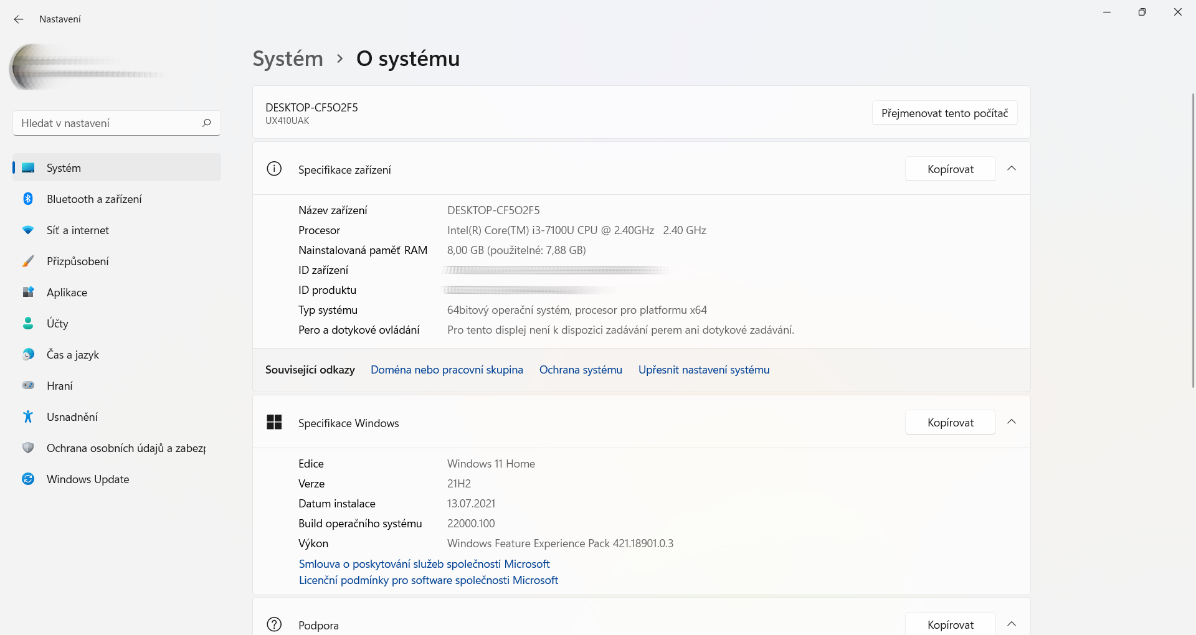1196x635 pixels.
Task: Open Upřesnit nastavení systému link
Action: (x=704, y=370)
